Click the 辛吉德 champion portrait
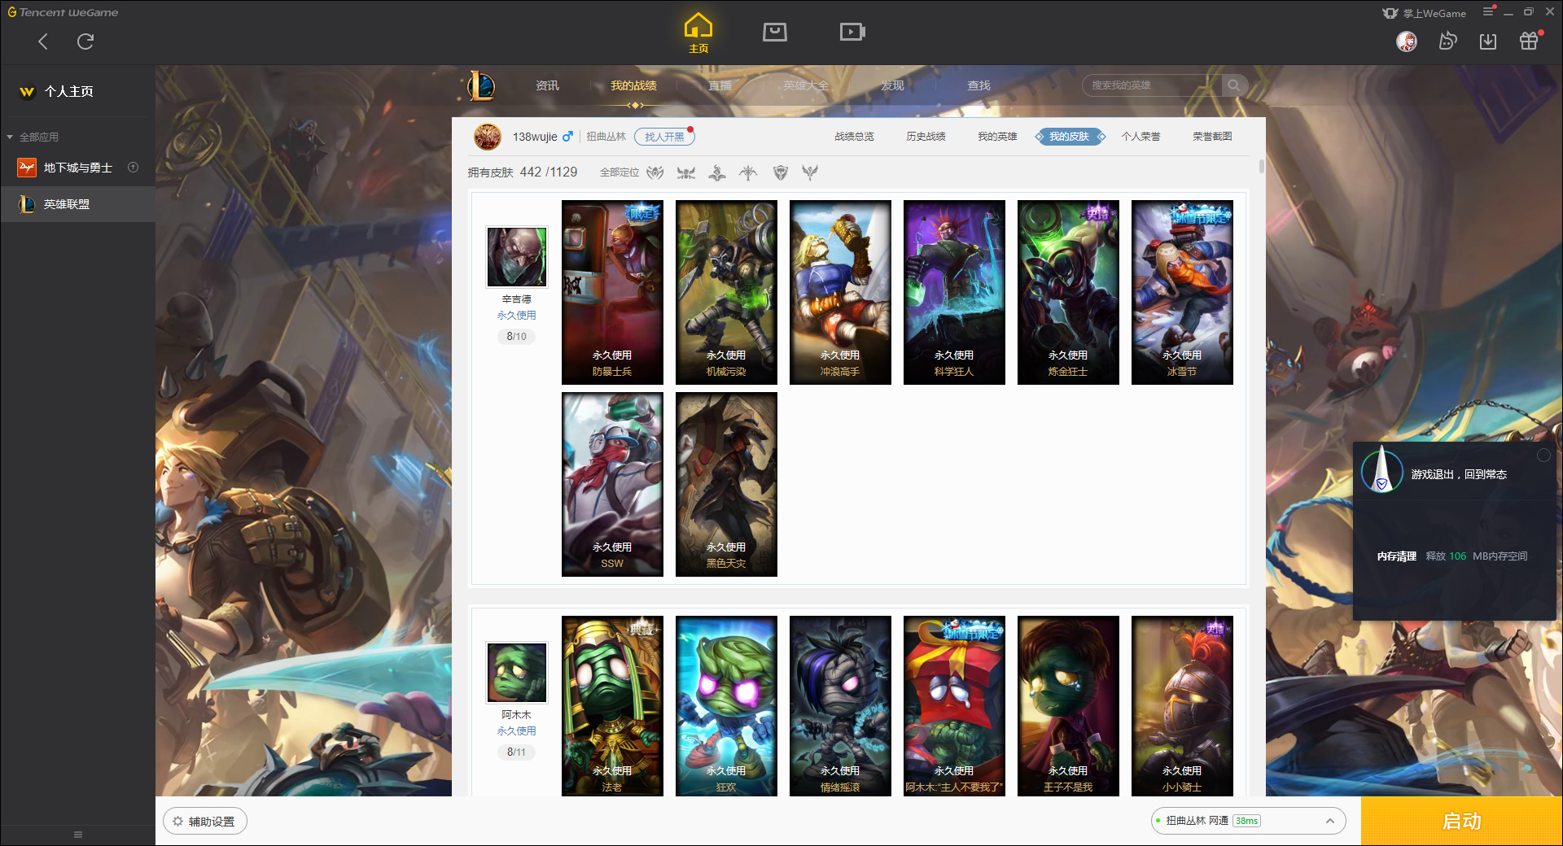 point(517,257)
